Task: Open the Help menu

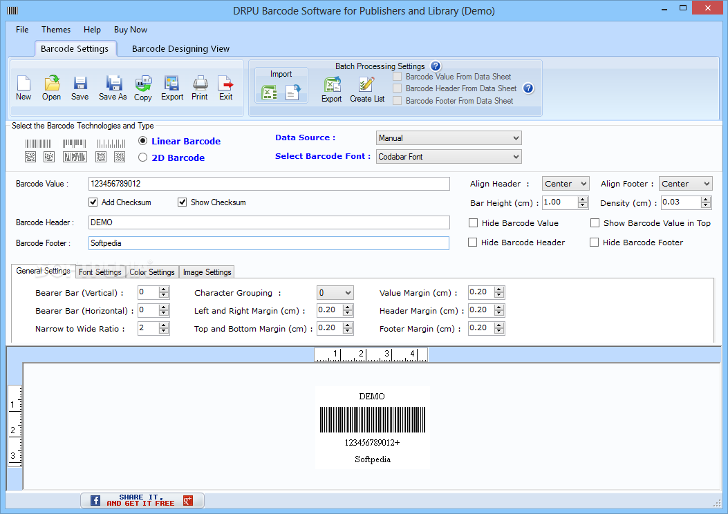Action: pos(92,30)
